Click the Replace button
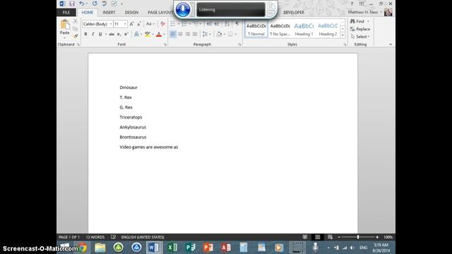This screenshot has height=254, width=452. (360, 29)
